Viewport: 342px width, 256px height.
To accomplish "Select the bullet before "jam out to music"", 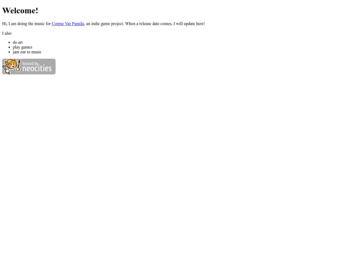I will click(x=9, y=52).
